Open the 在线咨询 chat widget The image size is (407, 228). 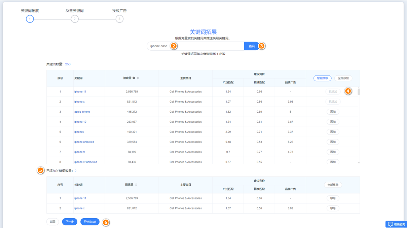(396, 224)
